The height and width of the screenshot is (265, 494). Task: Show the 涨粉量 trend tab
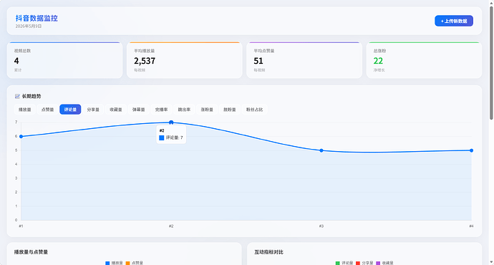pyautogui.click(x=207, y=110)
